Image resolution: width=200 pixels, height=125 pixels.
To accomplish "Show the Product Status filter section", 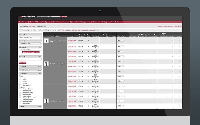I will [40, 70].
